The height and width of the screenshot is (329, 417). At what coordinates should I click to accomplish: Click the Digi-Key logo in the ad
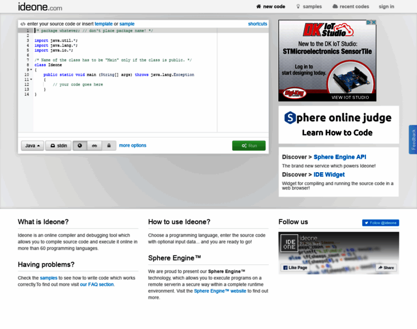[x=294, y=93]
